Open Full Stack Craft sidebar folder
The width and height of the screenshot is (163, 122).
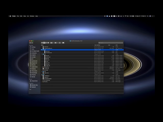(x=35, y=51)
